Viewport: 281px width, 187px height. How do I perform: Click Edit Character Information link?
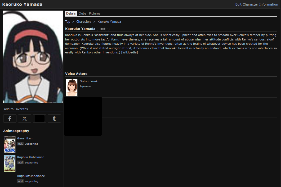tap(256, 4)
